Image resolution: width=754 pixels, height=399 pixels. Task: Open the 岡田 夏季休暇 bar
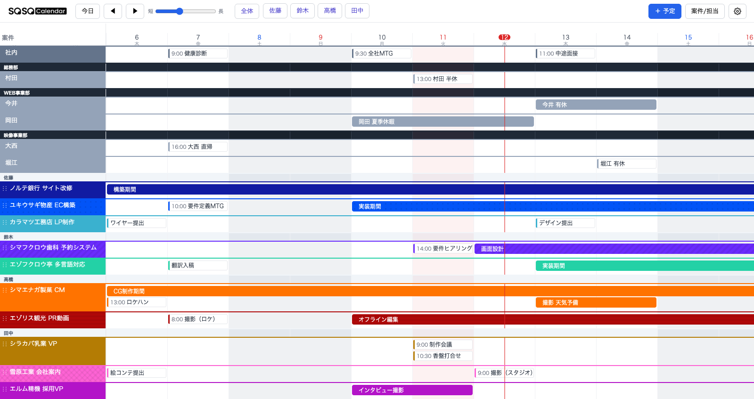[x=443, y=122]
